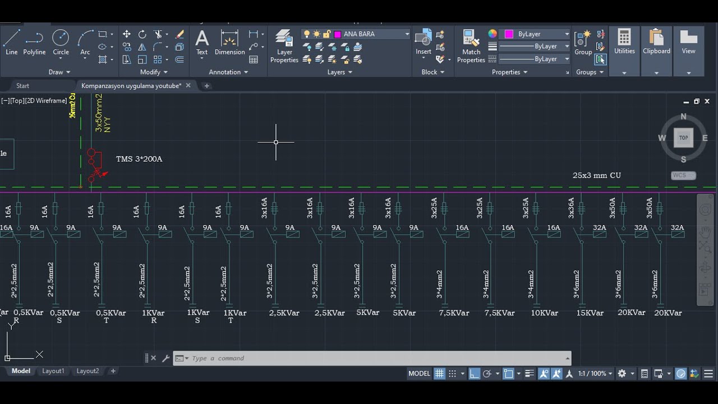The width and height of the screenshot is (718, 404).
Task: Open the linetype ByLayer dropdown
Action: [567, 59]
